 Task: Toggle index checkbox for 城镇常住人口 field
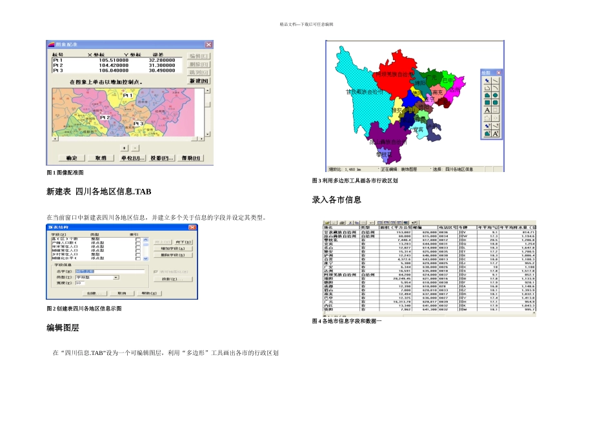coord(138,251)
